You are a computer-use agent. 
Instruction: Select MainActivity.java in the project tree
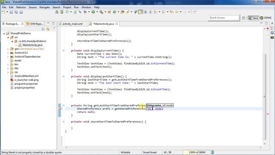(33, 45)
